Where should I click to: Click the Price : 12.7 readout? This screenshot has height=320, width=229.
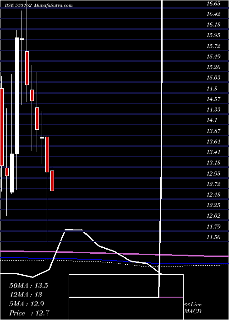click(29, 313)
